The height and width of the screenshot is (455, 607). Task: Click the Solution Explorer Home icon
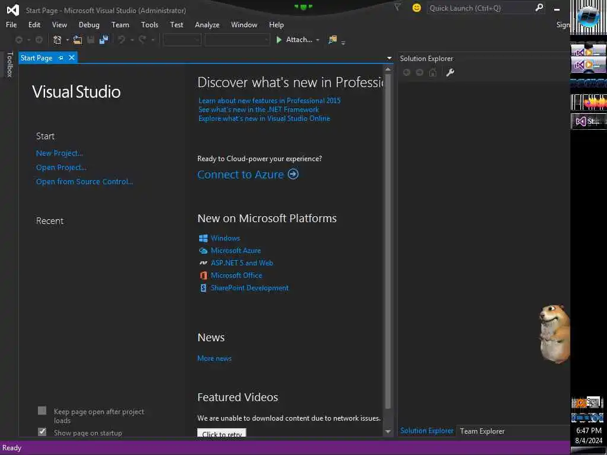tap(433, 72)
